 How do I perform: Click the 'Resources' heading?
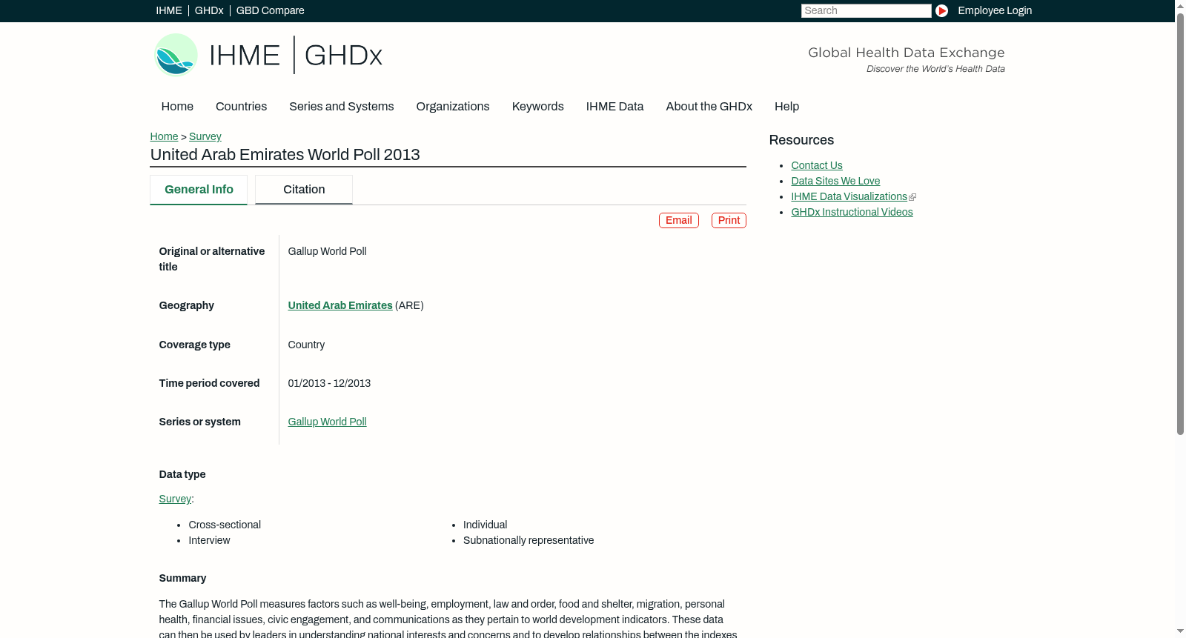tap(801, 140)
